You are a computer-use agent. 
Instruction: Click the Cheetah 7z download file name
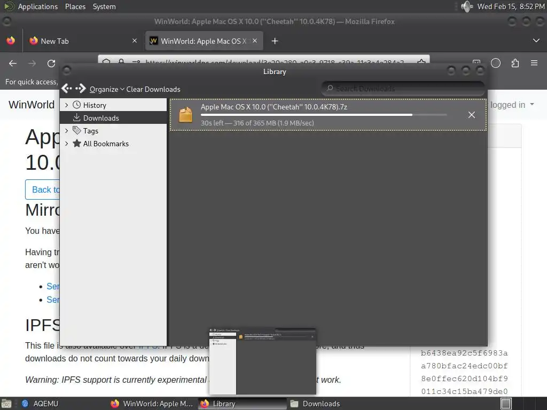point(274,107)
